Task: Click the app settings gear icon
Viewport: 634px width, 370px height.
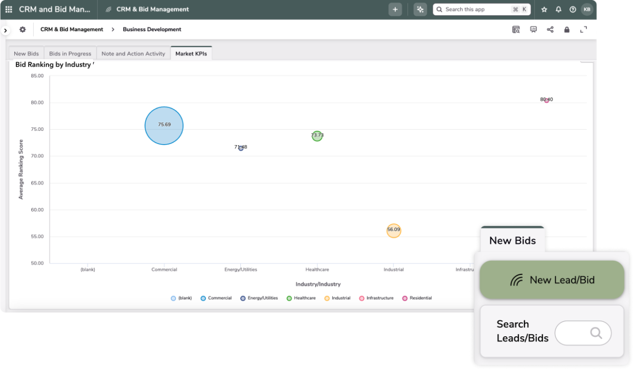Action: tap(22, 30)
